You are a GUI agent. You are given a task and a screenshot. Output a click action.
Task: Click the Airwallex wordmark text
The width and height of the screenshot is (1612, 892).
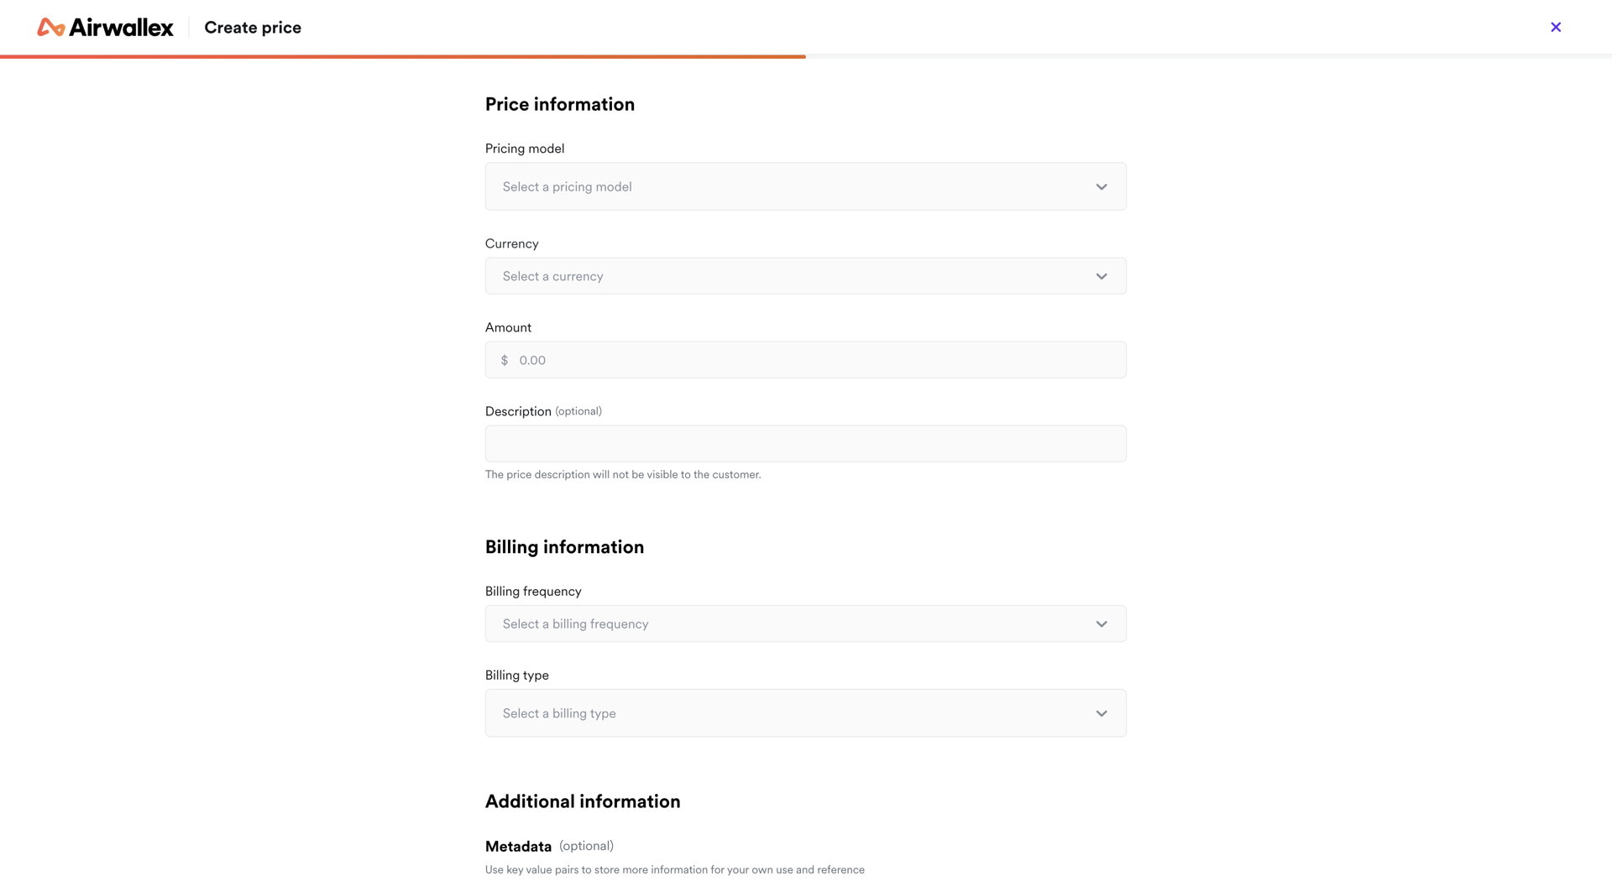(x=121, y=28)
